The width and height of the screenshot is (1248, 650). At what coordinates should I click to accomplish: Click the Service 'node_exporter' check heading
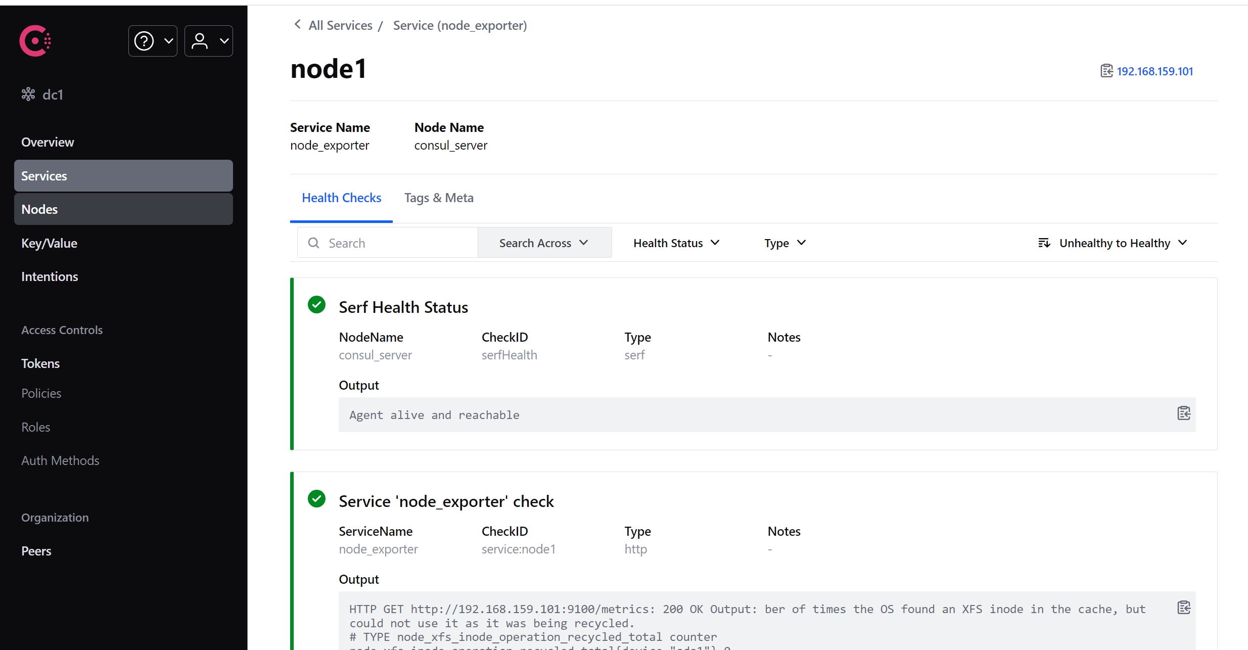tap(446, 501)
